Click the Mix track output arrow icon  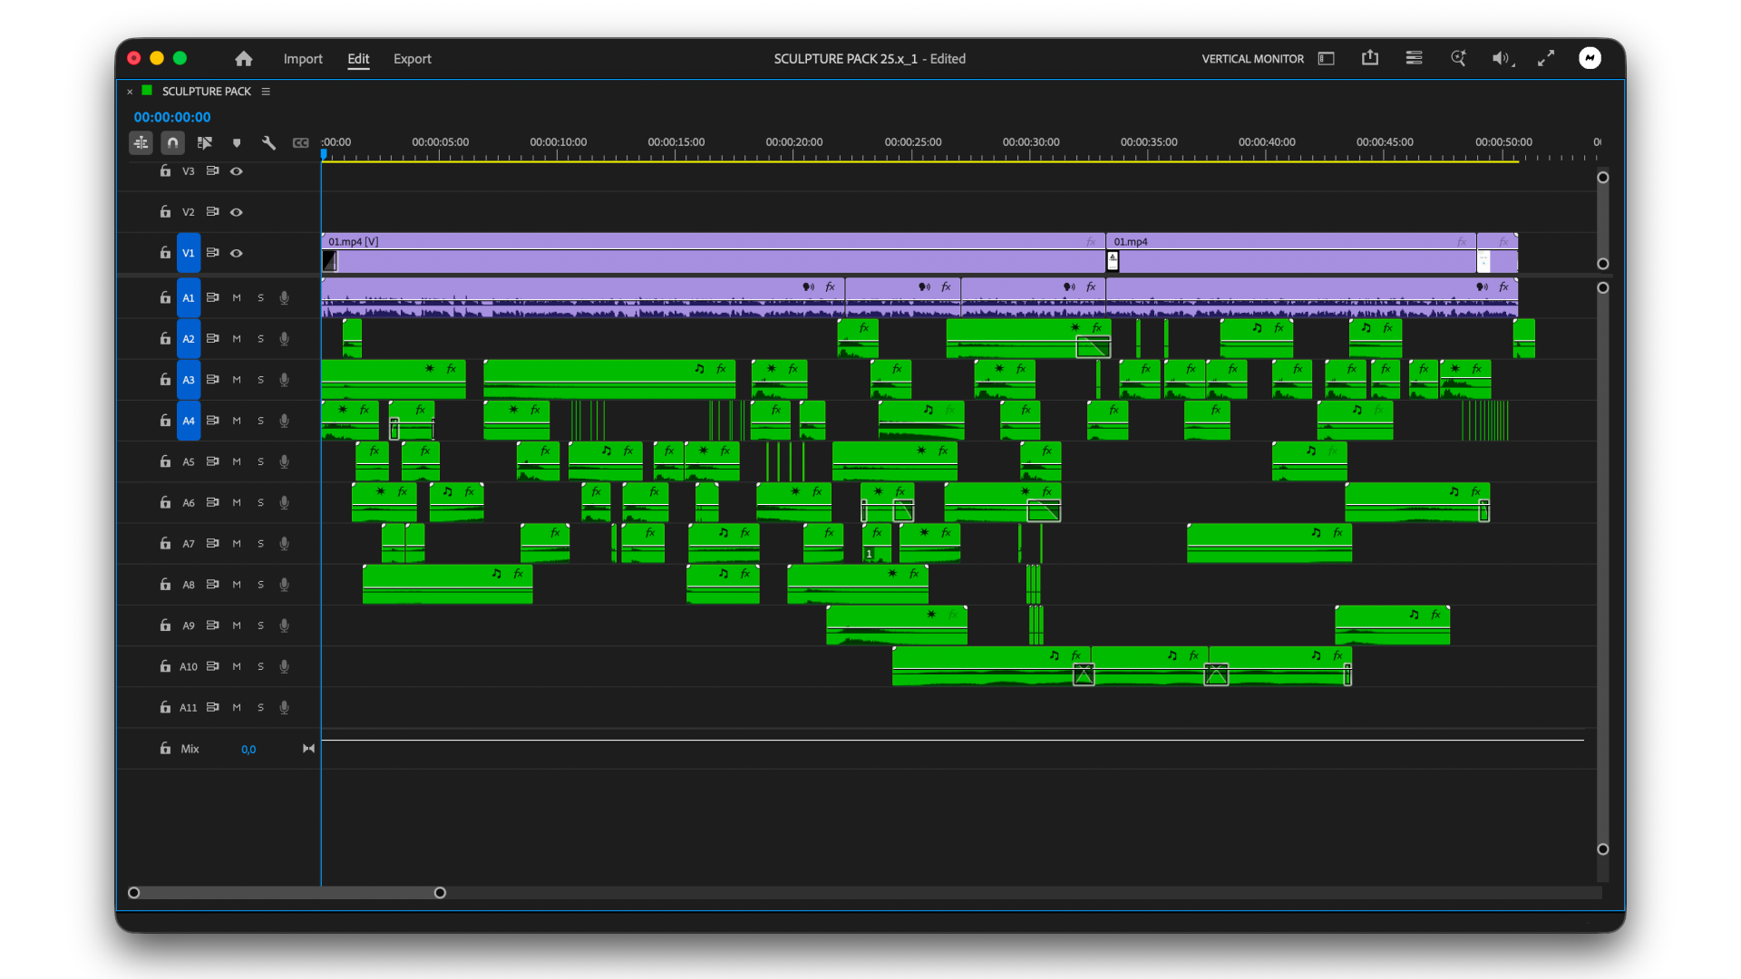pos(308,749)
